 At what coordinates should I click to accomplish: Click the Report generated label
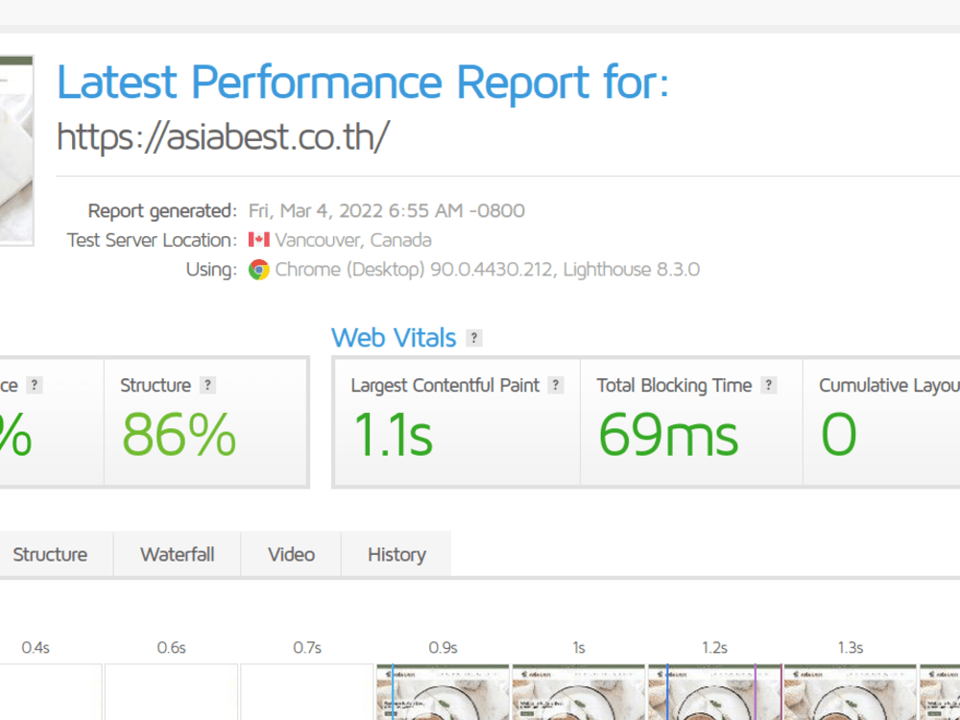pos(162,210)
